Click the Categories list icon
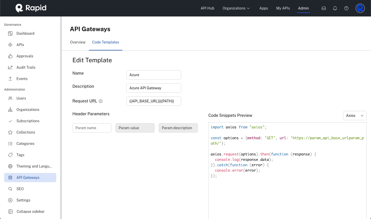Screen dimensions: 371x219 click(10, 144)
